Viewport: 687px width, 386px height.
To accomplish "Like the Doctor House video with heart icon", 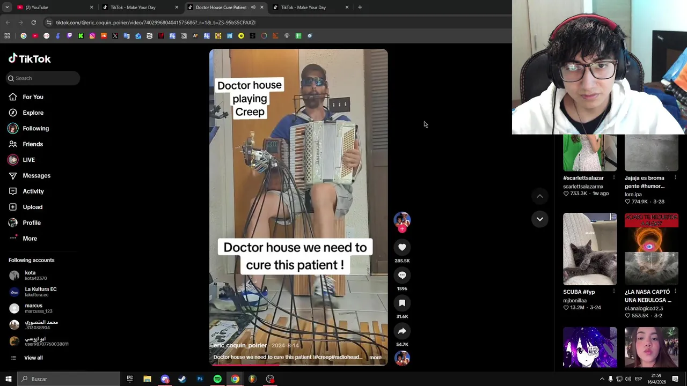I will tap(402, 247).
